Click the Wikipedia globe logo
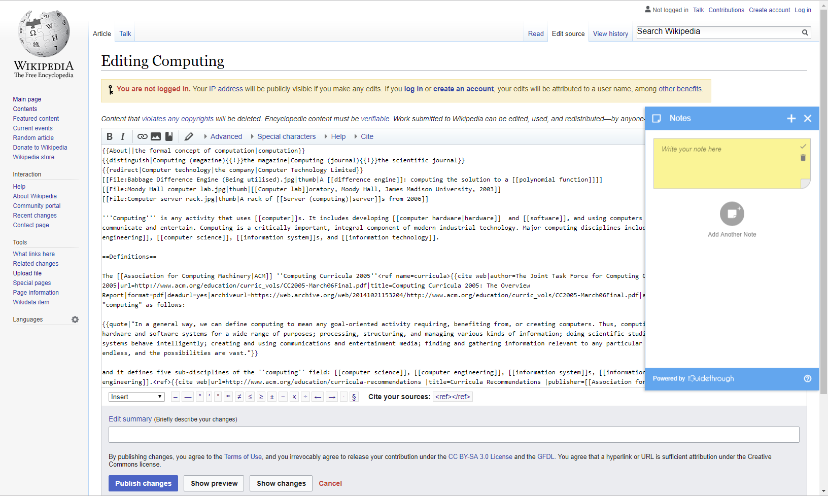The image size is (828, 496). [x=44, y=33]
